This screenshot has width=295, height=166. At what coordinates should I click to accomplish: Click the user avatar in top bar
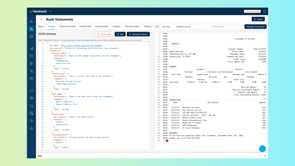click(265, 12)
